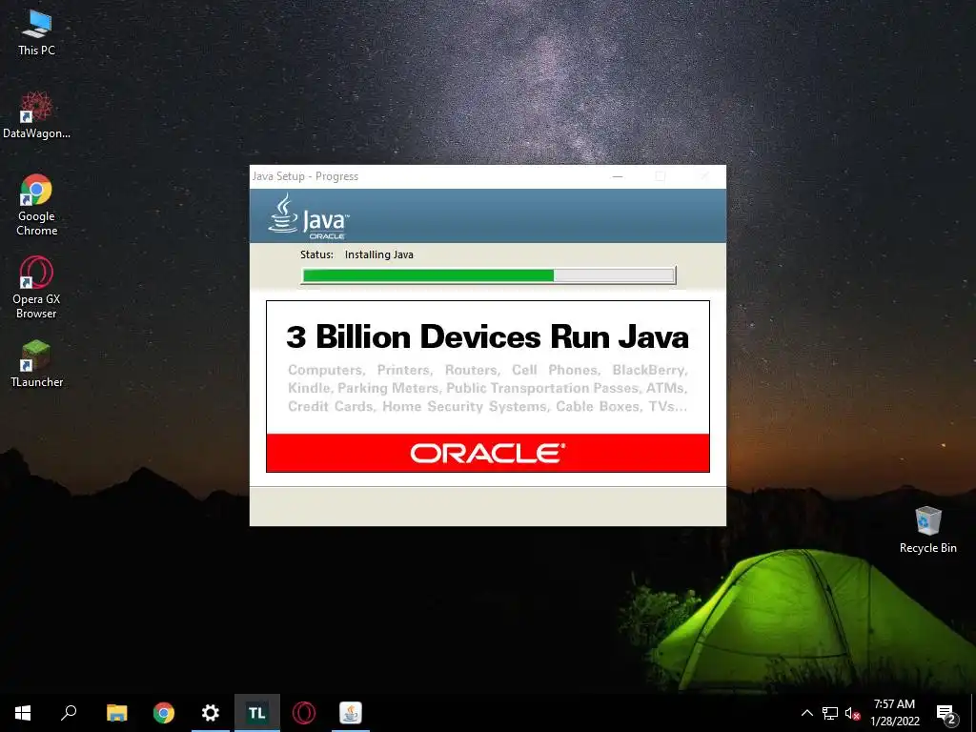Minimize the Java Setup window
The image size is (976, 732).
click(x=618, y=176)
